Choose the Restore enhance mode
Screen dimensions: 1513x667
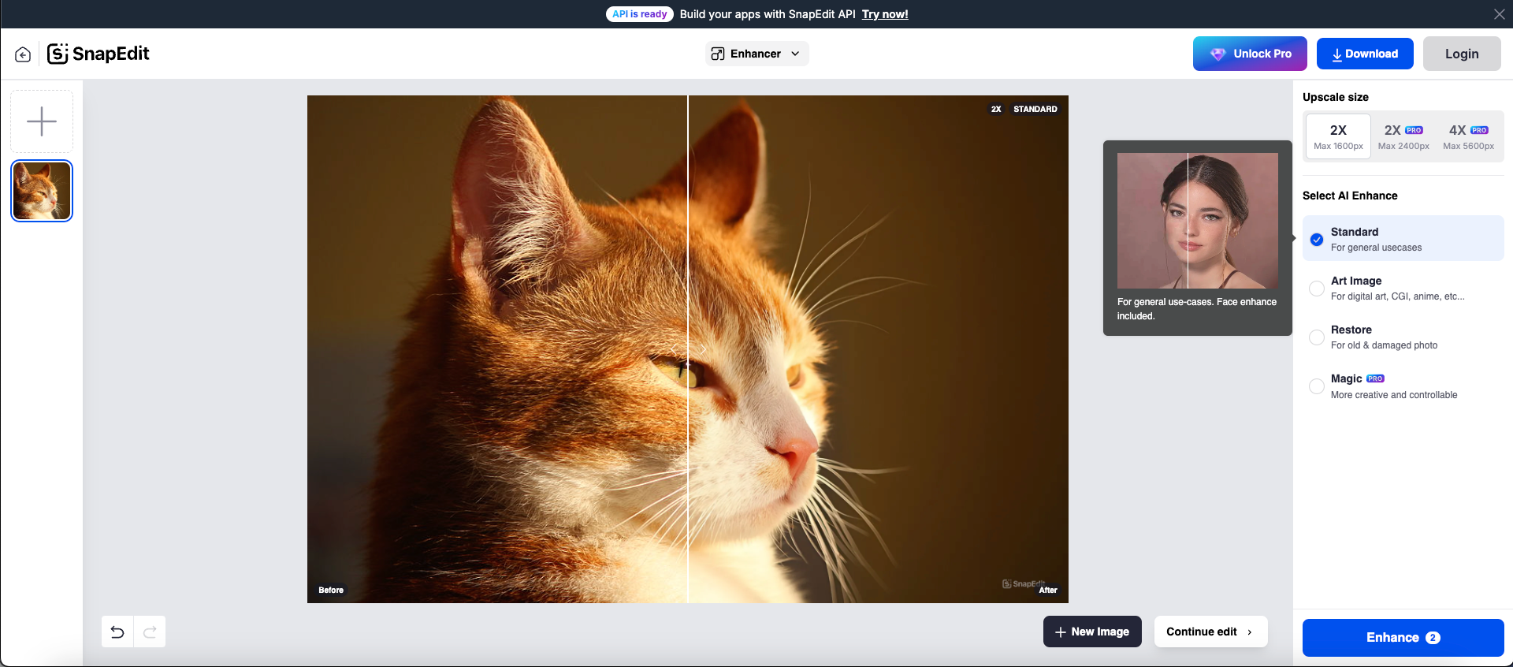(x=1403, y=337)
